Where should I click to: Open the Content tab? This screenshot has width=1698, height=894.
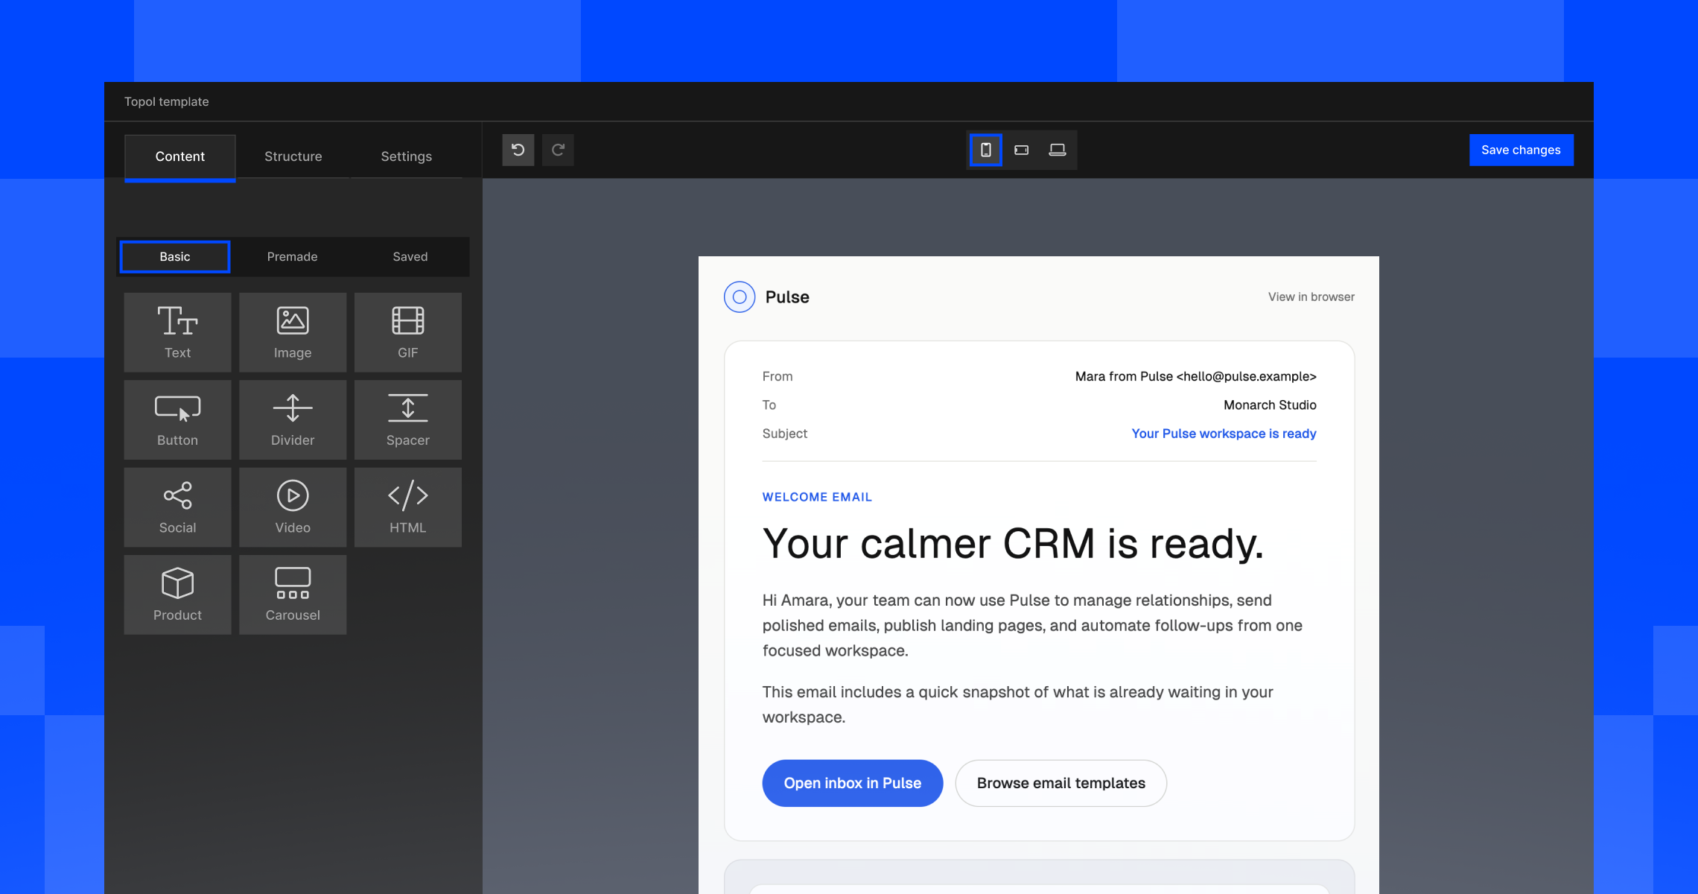(x=180, y=156)
